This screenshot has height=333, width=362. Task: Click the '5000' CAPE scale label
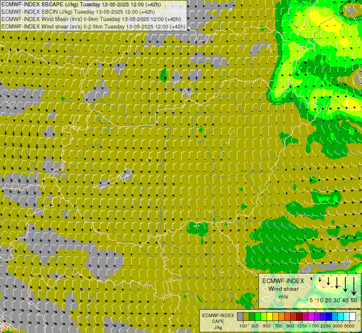click(349, 326)
